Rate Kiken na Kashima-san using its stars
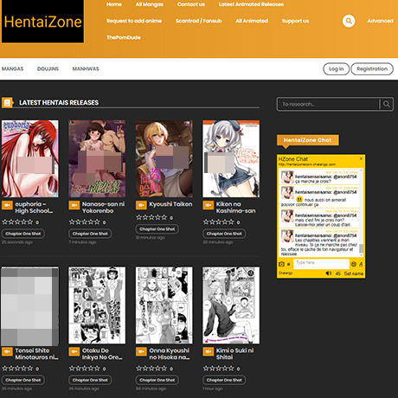Image resolution: width=398 pixels, height=398 pixels. tap(218, 222)
